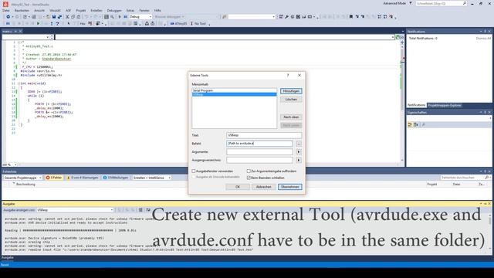Viewport: 494px width, 278px height.
Task: Click the Save All toolbar icon
Action: [59, 17]
